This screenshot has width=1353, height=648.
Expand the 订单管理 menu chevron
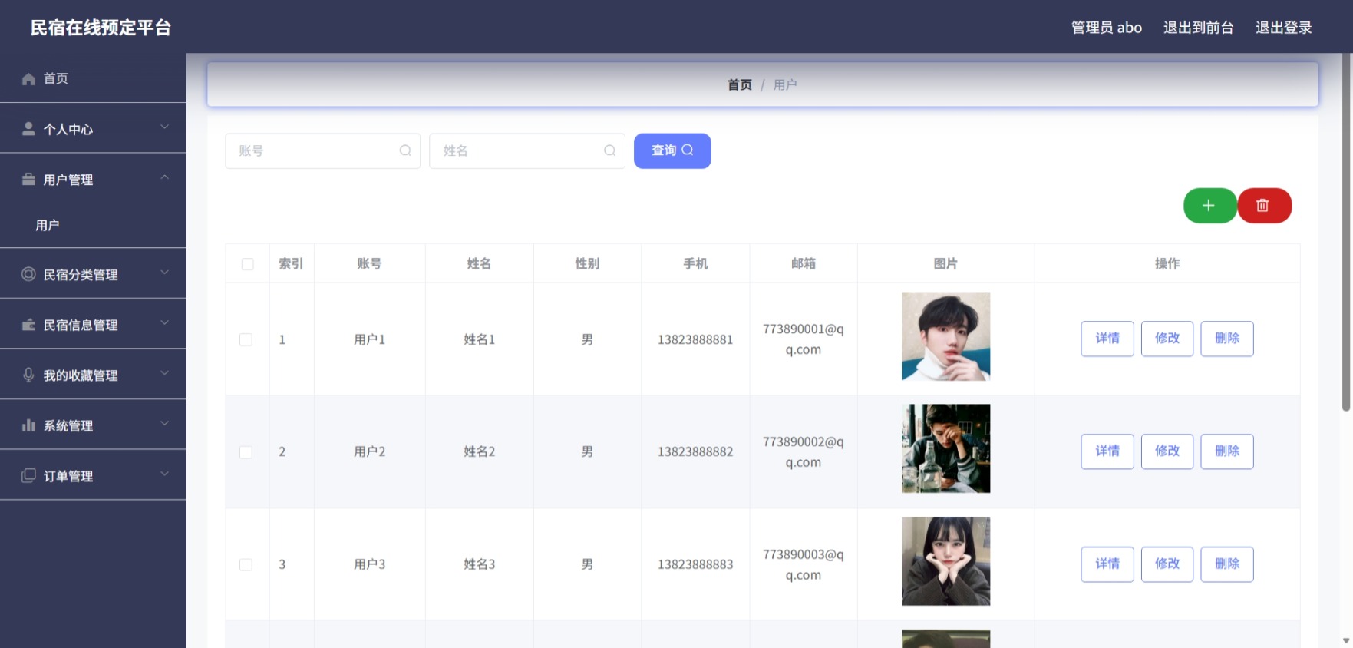point(164,474)
